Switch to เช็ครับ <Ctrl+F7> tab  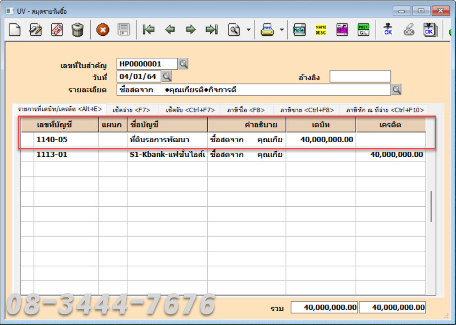click(x=190, y=110)
